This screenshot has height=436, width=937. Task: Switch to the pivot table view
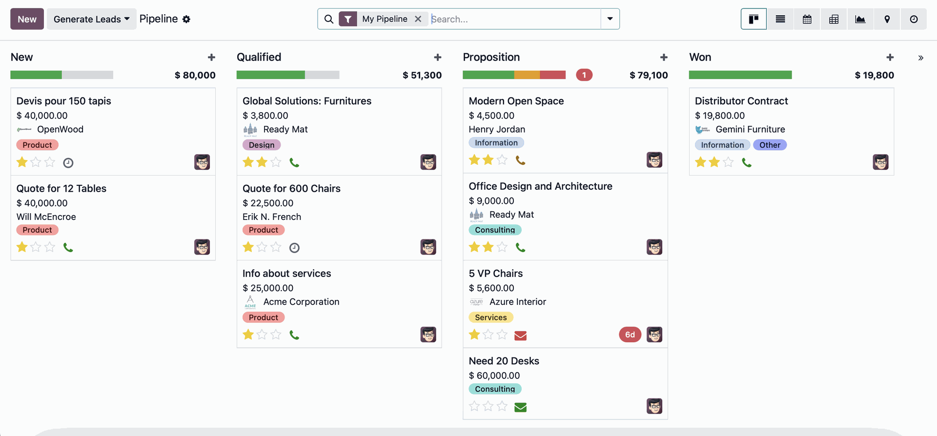(834, 19)
